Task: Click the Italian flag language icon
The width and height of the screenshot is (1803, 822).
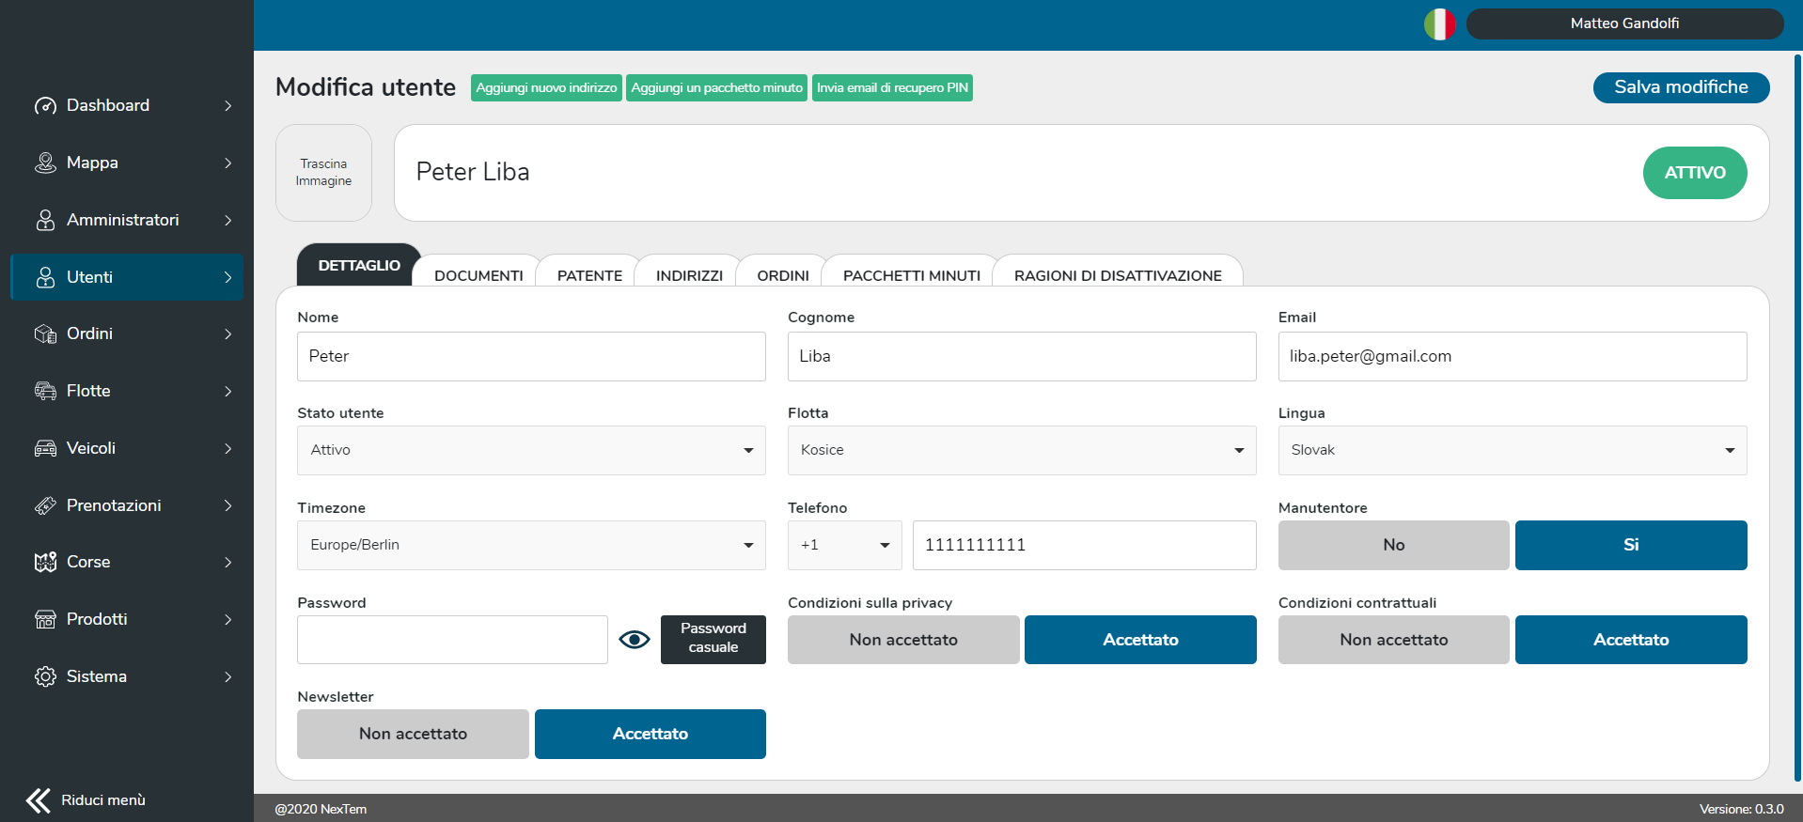Action: click(1439, 23)
